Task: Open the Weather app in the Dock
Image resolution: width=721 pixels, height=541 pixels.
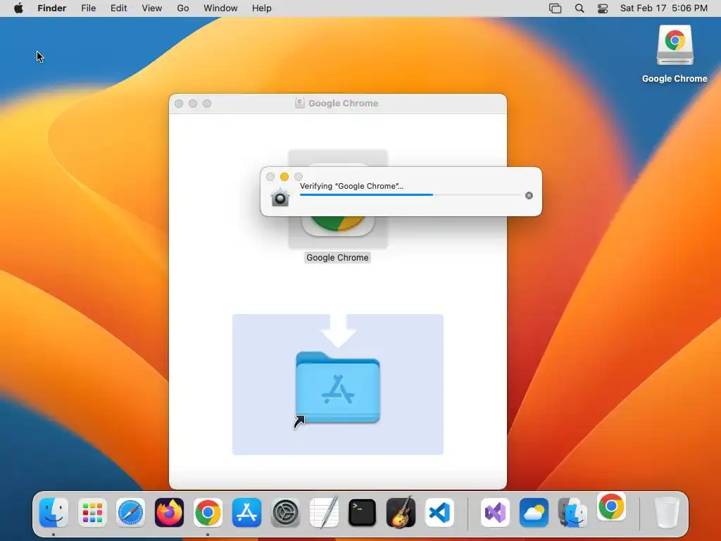Action: click(534, 512)
